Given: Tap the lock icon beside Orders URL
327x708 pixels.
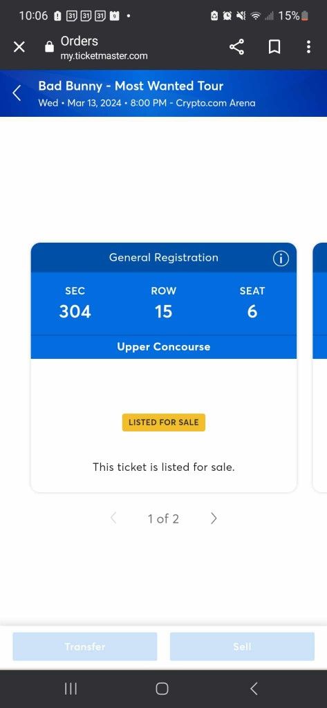Looking at the screenshot, I should pyautogui.click(x=49, y=47).
